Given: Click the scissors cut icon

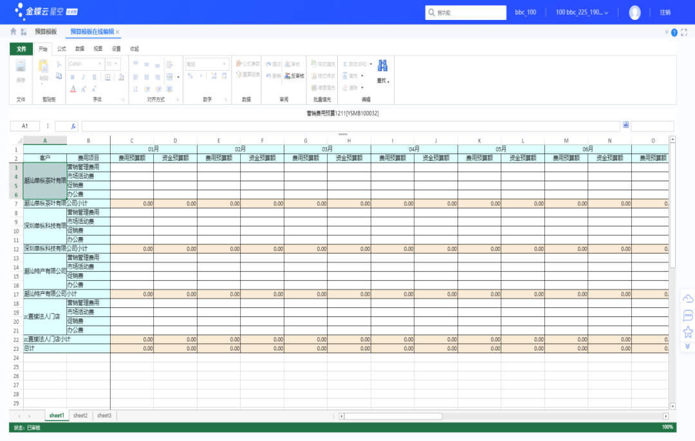Looking at the screenshot, I should [x=59, y=64].
